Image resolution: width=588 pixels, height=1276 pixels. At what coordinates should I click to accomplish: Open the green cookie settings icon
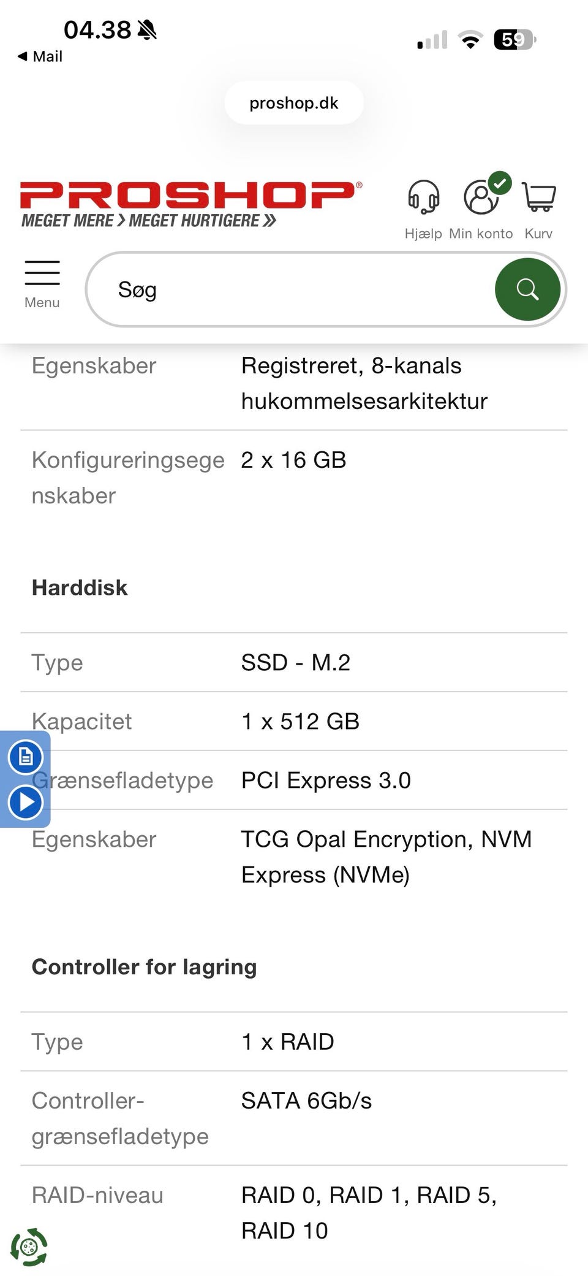[29, 1247]
